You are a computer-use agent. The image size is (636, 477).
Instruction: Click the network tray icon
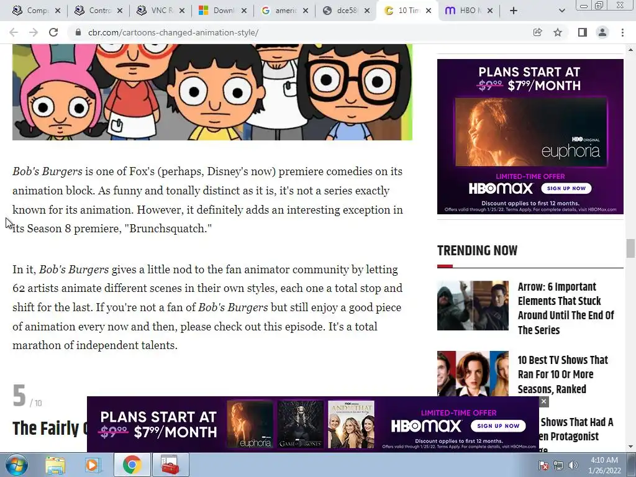click(x=558, y=465)
